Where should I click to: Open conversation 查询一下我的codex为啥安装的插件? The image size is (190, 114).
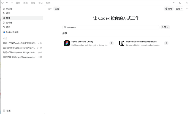[22, 43]
